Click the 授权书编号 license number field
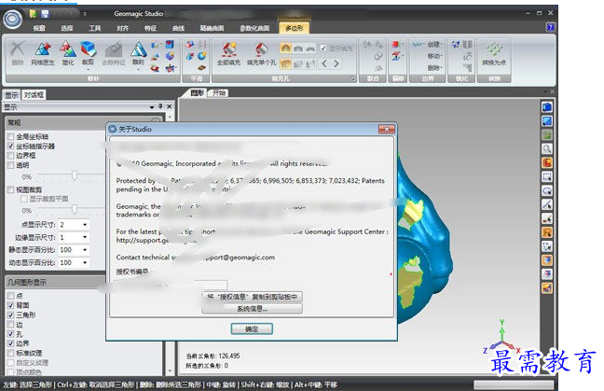The width and height of the screenshot is (604, 391). [170, 285]
